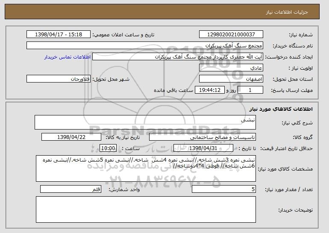Click the استان محل تحویل field اصفهان
Screen dimensions: 329x233
coord(231,79)
